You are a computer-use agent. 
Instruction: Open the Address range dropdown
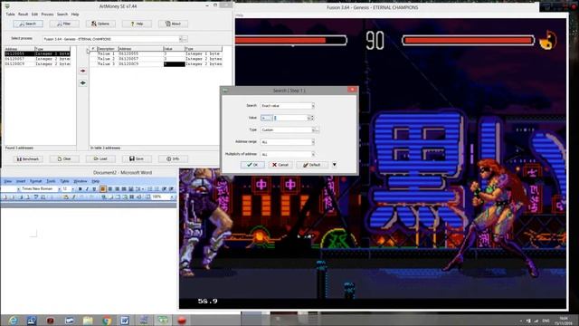coord(313,142)
